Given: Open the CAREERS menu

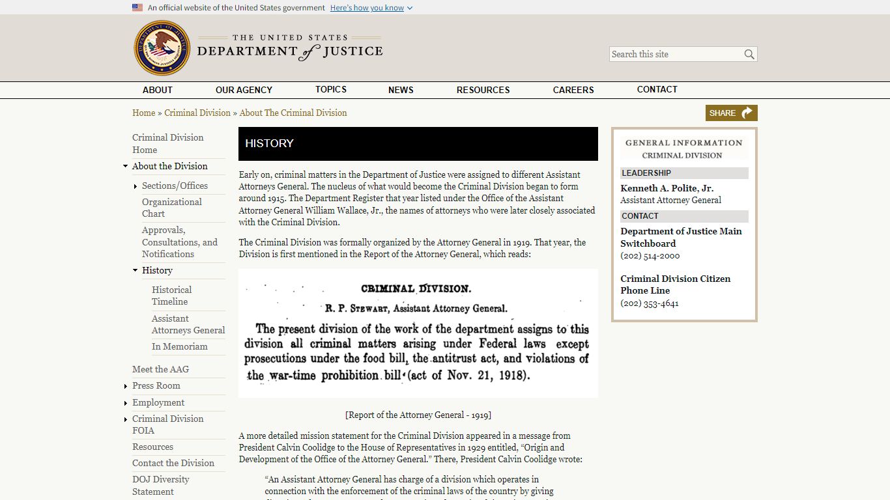Looking at the screenshot, I should pyautogui.click(x=573, y=90).
